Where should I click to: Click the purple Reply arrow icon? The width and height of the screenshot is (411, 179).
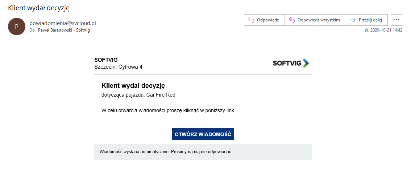pos(250,20)
